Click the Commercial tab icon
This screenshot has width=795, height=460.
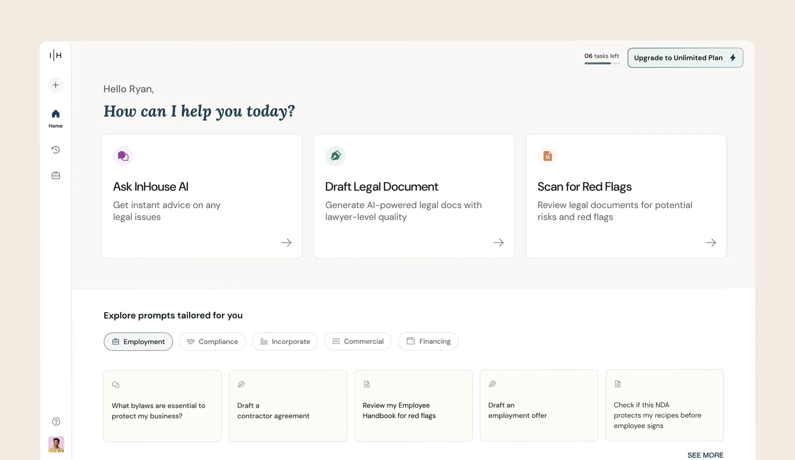click(336, 342)
